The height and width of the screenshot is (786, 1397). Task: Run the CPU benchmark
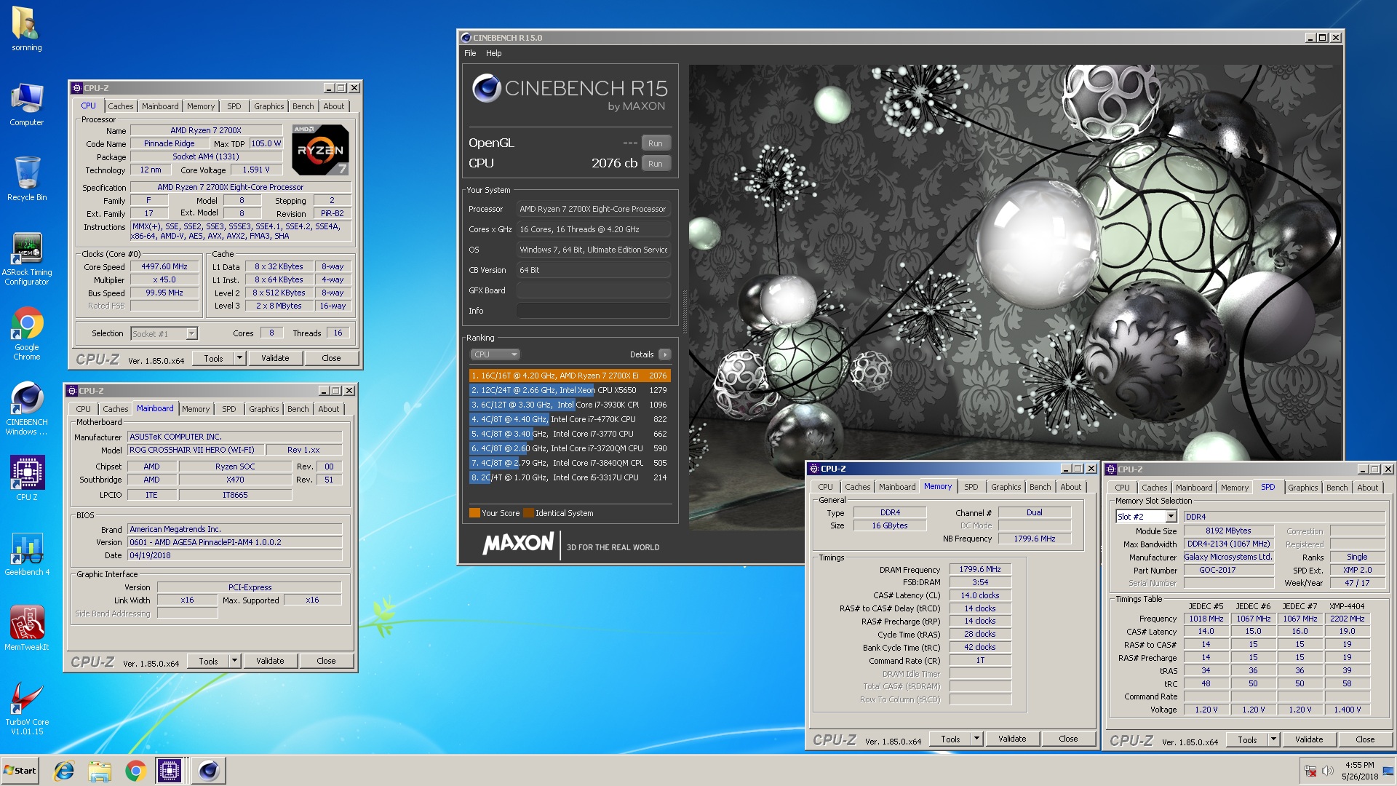(656, 164)
